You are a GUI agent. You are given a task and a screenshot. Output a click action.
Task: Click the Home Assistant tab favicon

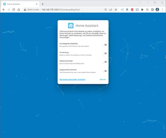point(5,4)
